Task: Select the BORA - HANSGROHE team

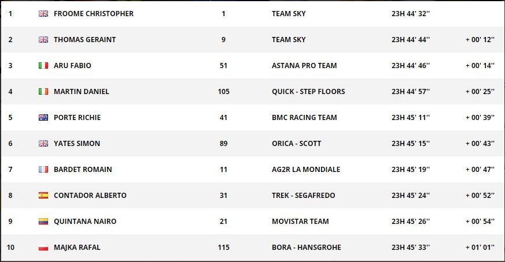Action: coord(306,247)
